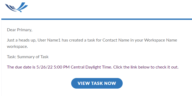Click the 'Dear Primary,' greeting text
The height and width of the screenshot is (96, 192).
click(20, 30)
